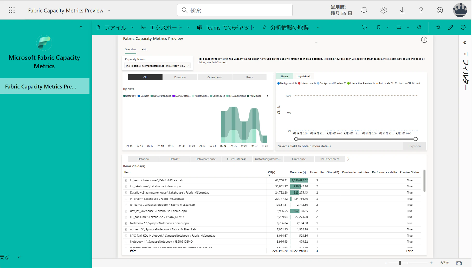The width and height of the screenshot is (472, 268).
Task: Switch chart to Users
Action: [249, 77]
